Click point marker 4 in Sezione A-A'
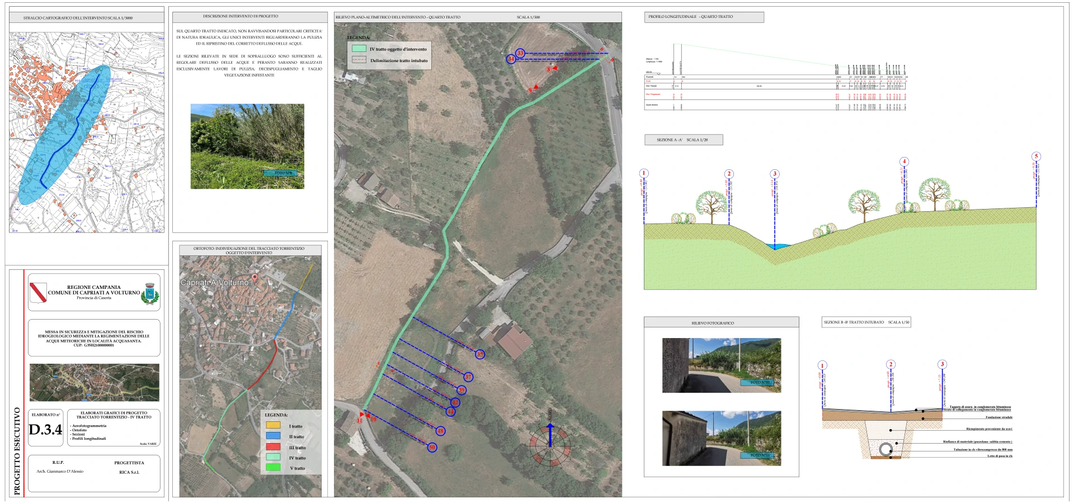1074x504 pixels. click(x=904, y=161)
